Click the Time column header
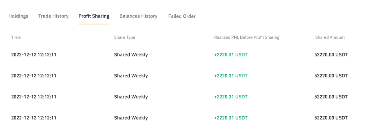Viewport: 367px width, 131px height. pos(16,37)
